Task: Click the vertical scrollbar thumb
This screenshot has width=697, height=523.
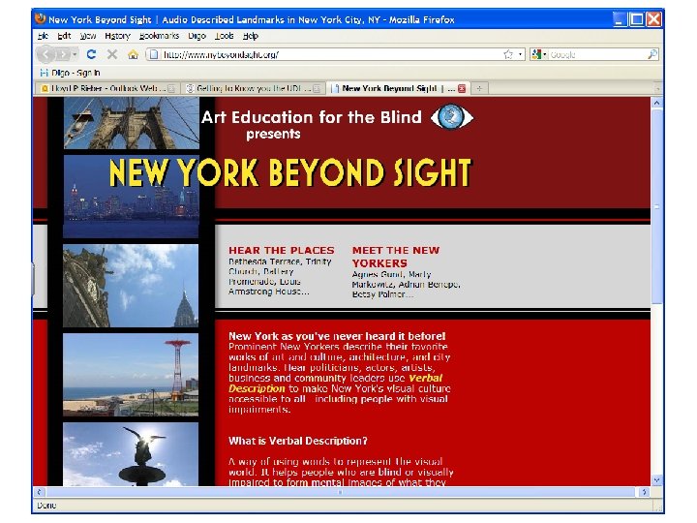Action: pyautogui.click(x=656, y=206)
